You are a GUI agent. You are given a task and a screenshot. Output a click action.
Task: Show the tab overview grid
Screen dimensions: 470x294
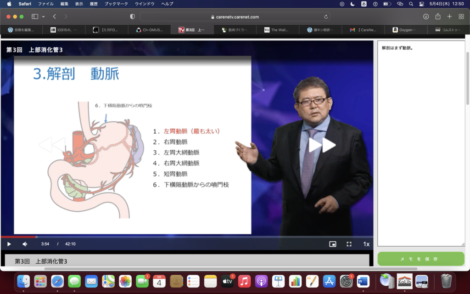coord(461,17)
